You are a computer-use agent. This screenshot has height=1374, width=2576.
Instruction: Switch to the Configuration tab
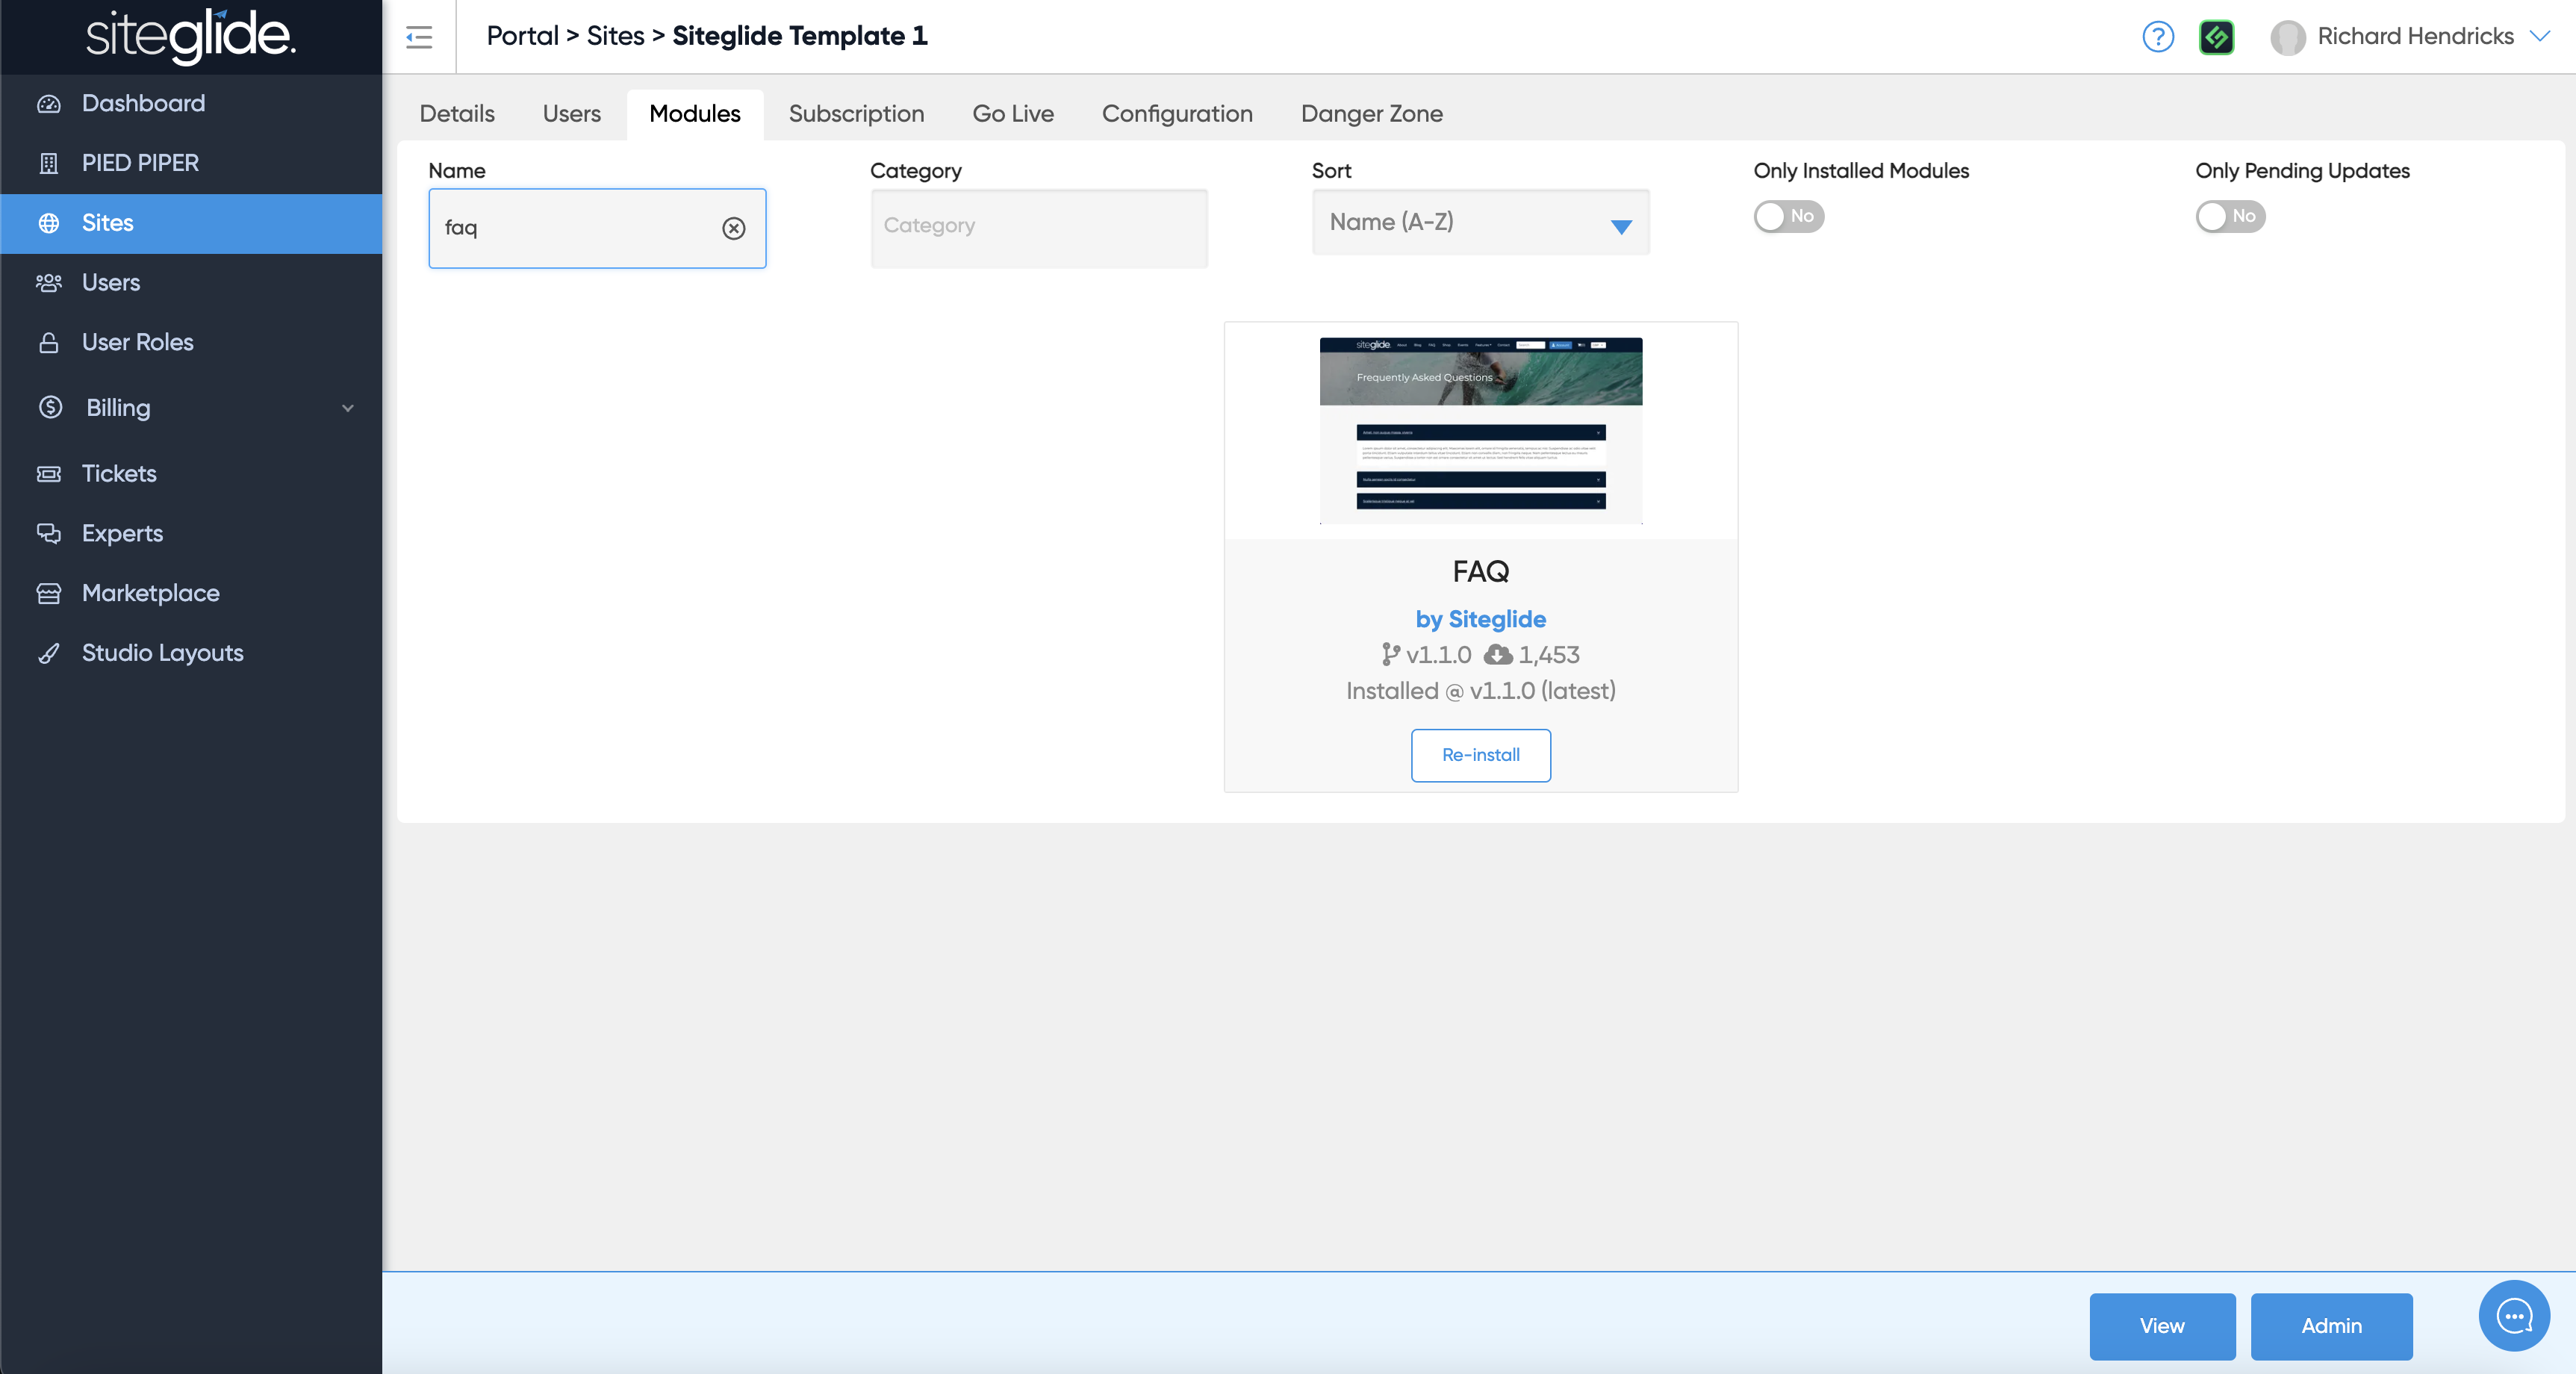pos(1176,114)
